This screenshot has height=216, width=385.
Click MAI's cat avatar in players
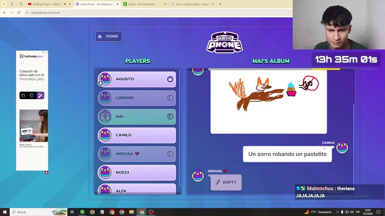(105, 116)
